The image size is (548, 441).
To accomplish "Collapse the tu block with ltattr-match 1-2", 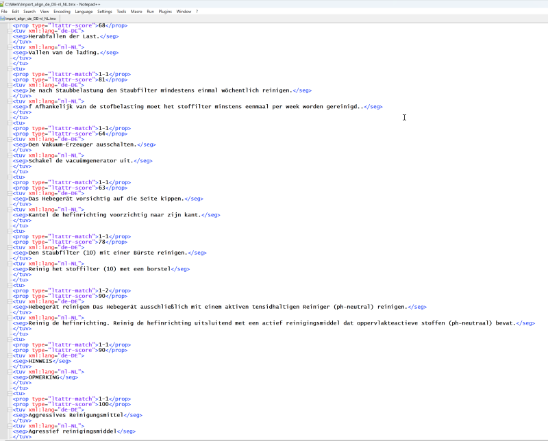I will [x=10, y=286].
